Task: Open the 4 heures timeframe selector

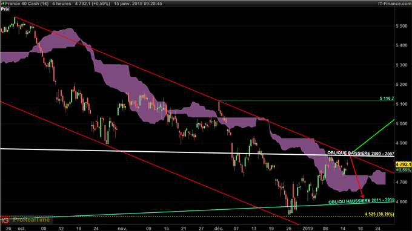Action: [x=61, y=4]
